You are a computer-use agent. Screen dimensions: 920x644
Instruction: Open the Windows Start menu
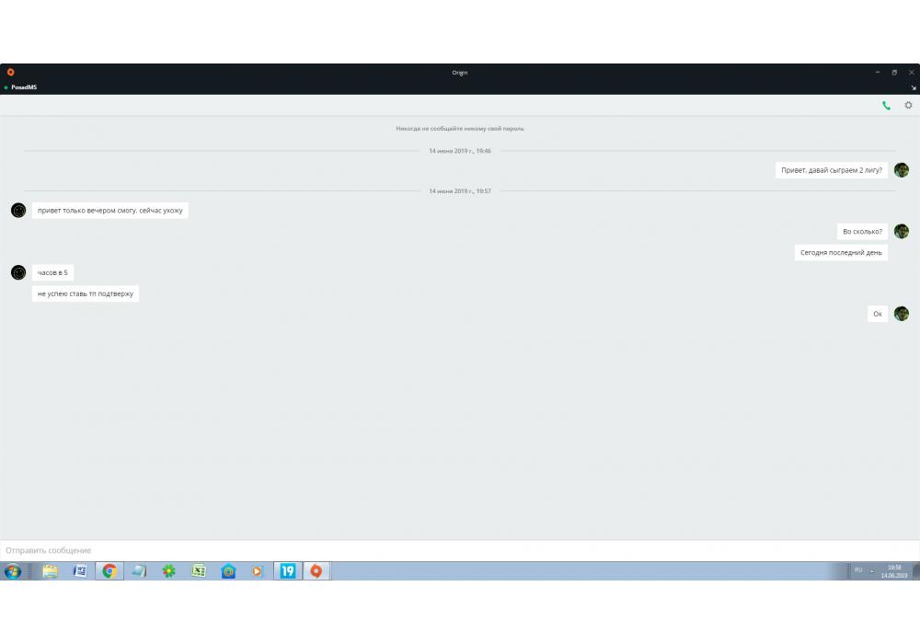click(12, 570)
